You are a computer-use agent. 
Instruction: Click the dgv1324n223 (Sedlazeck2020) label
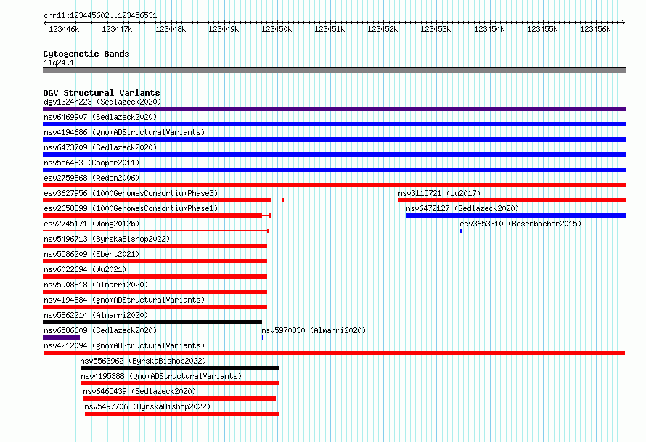tap(102, 102)
